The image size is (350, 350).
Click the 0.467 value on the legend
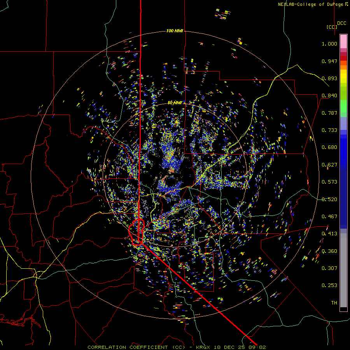[x=329, y=217]
